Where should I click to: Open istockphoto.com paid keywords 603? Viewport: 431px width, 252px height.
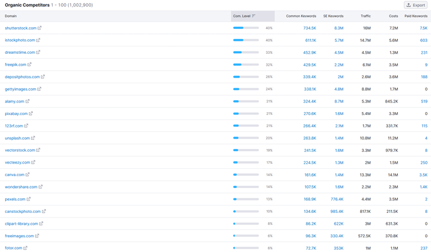point(424,40)
